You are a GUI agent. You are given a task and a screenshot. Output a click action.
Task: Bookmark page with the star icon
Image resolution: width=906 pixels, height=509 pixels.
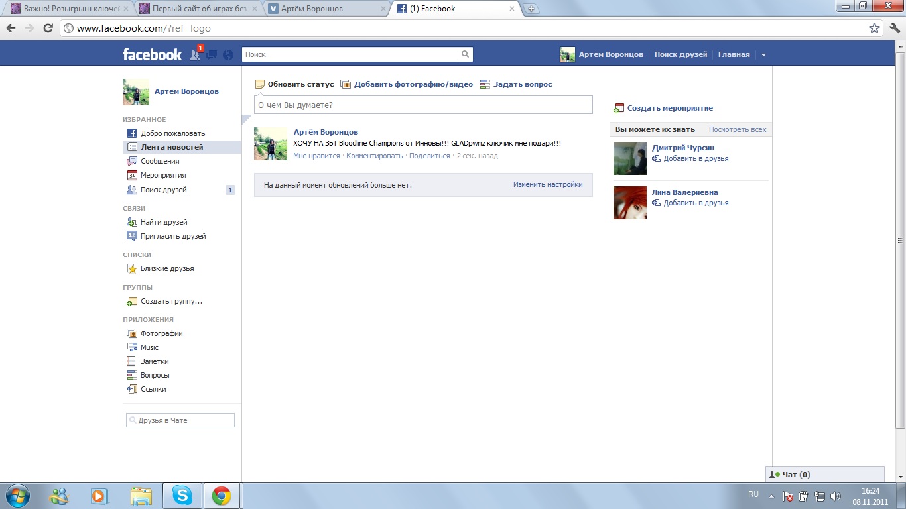[874, 28]
